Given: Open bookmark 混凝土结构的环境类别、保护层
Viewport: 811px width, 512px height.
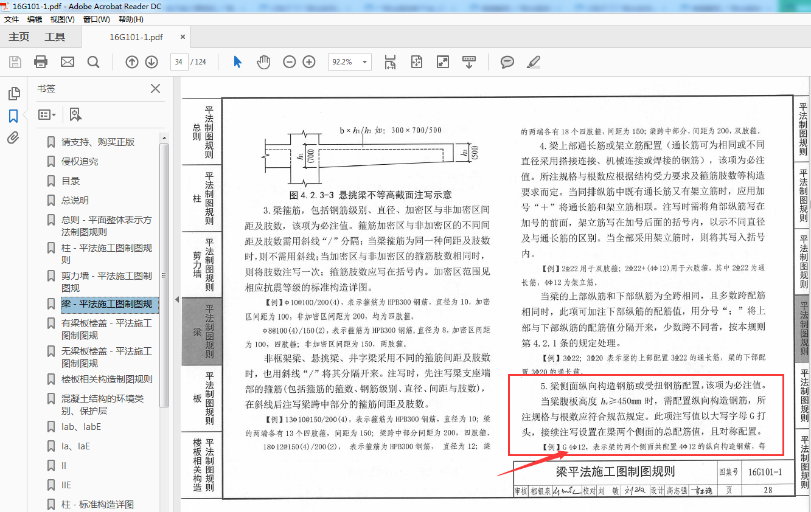Looking at the screenshot, I should click(102, 404).
